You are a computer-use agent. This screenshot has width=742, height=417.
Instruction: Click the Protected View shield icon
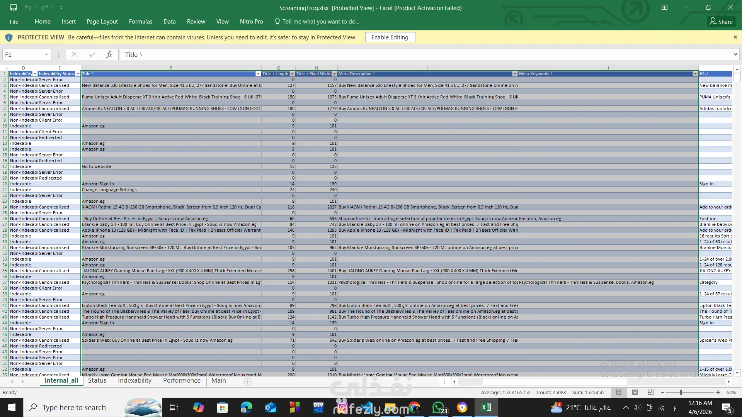pos(9,37)
